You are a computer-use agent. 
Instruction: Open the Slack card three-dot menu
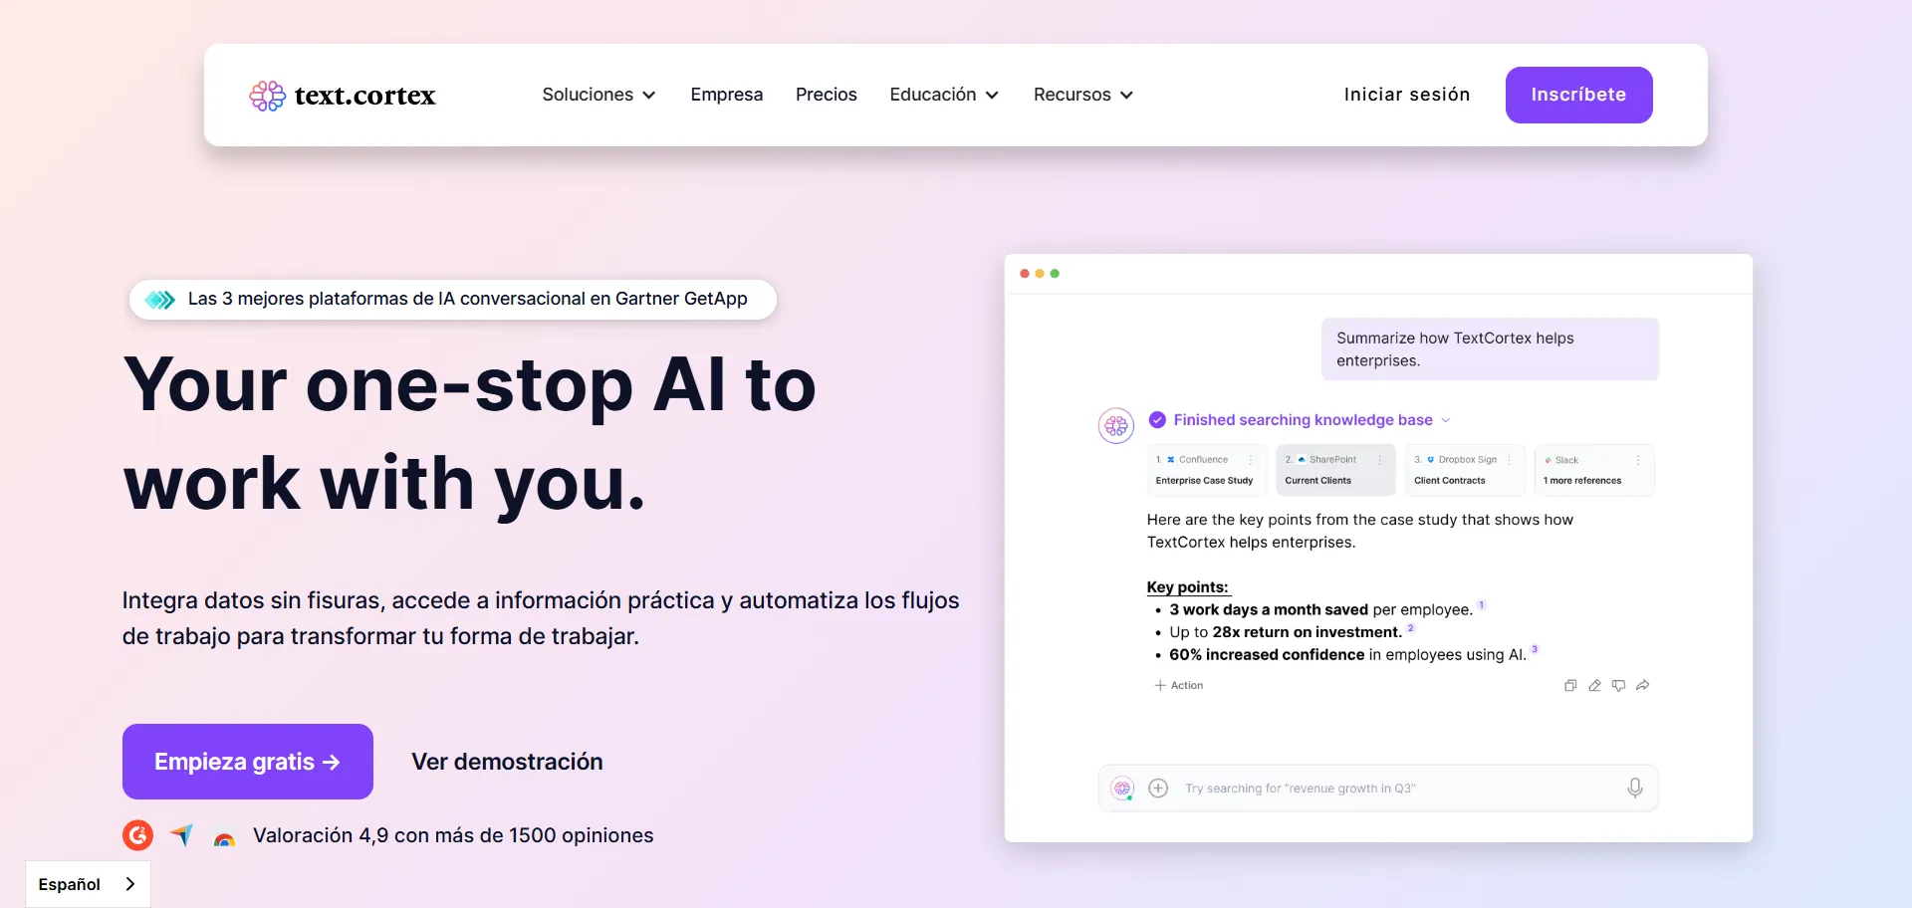point(1638,460)
